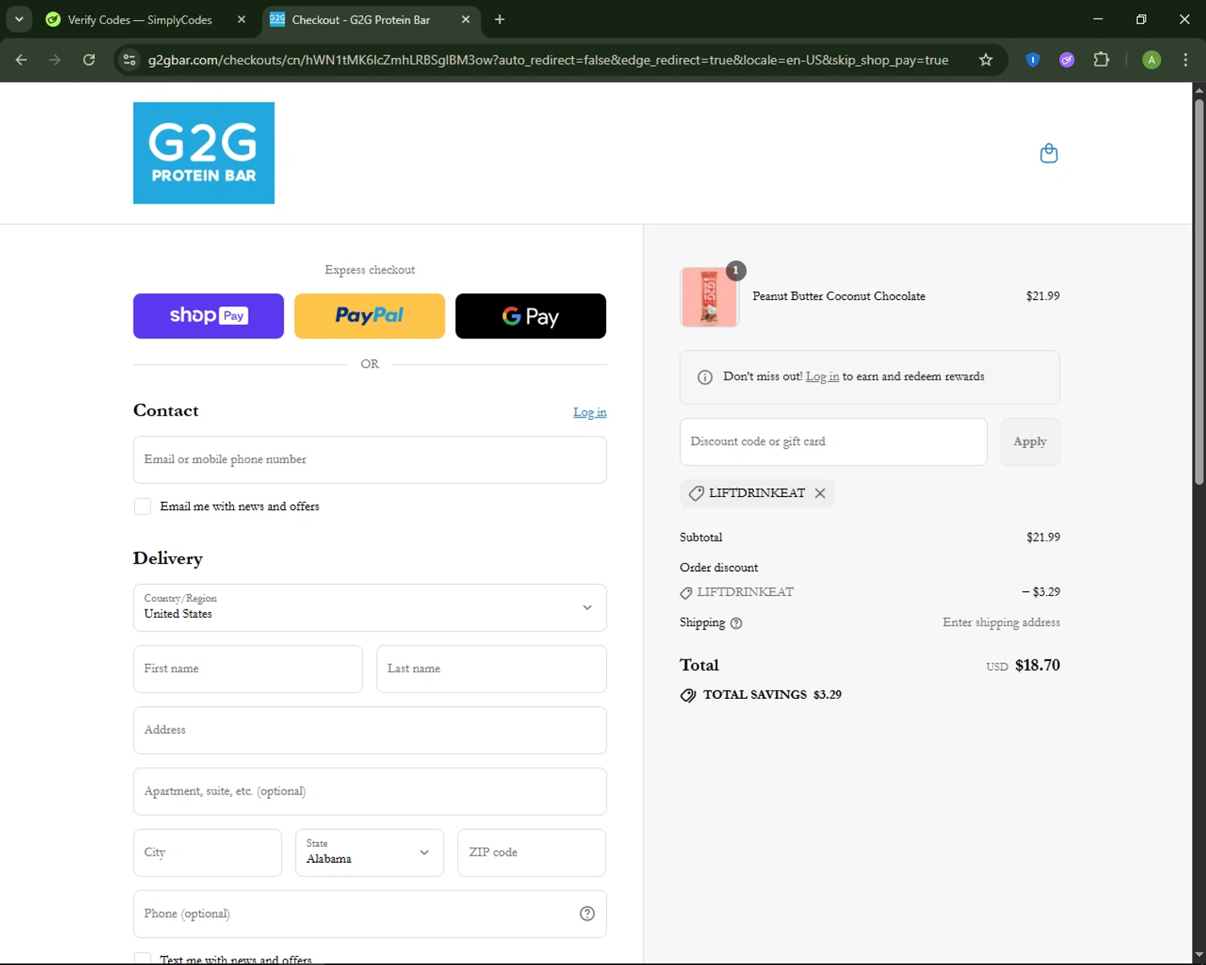The height and width of the screenshot is (965, 1206).
Task: Focus the First name field
Action: point(248,669)
